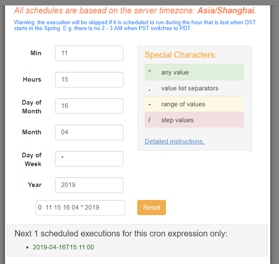Select the Day of Week field
279x264 pixels.
pyautogui.click(x=89, y=159)
